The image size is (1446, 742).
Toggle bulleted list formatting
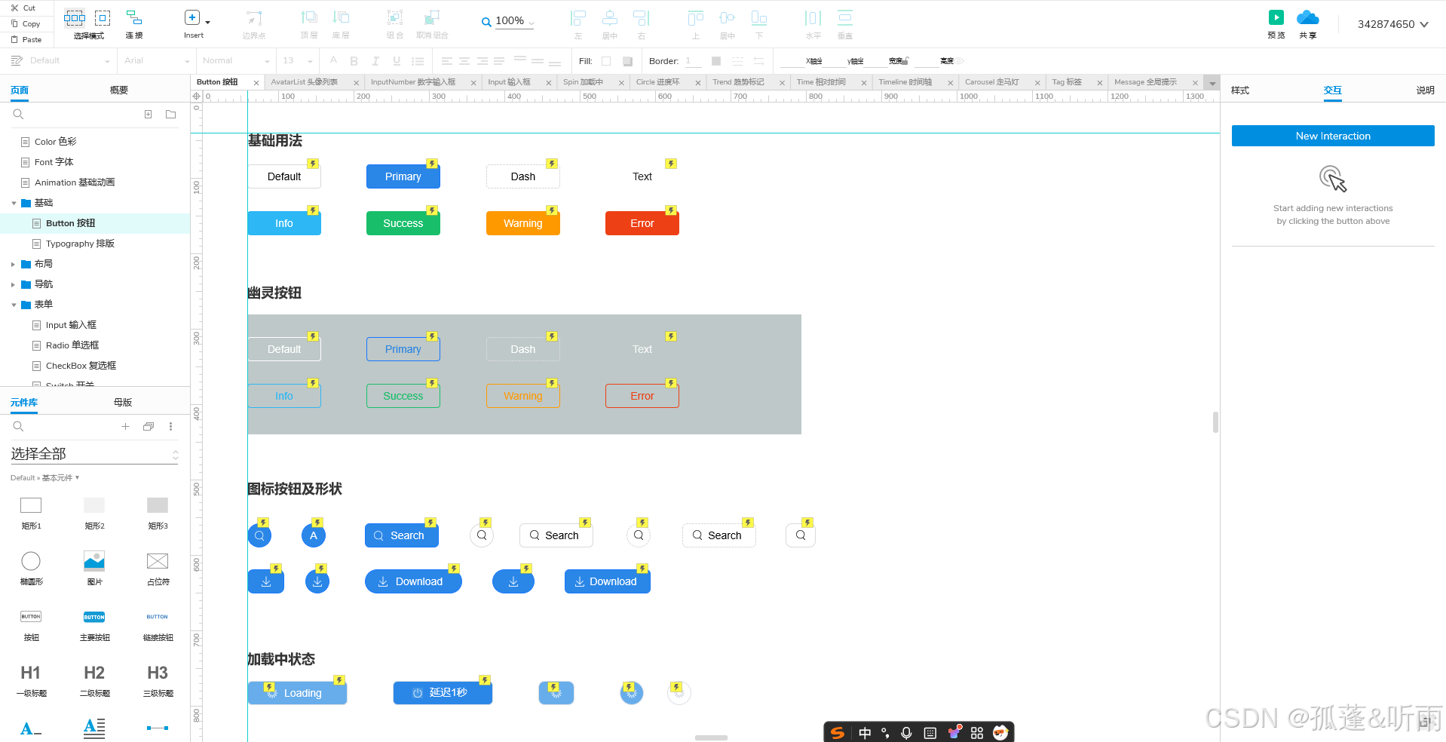coord(418,61)
